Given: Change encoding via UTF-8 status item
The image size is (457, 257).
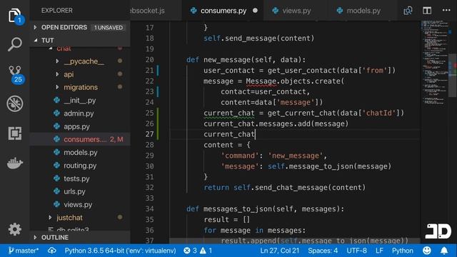Looking at the screenshot, I should (356, 251).
